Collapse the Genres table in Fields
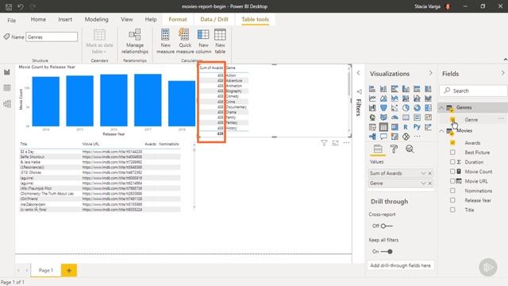The image size is (508, 286). coord(441,107)
